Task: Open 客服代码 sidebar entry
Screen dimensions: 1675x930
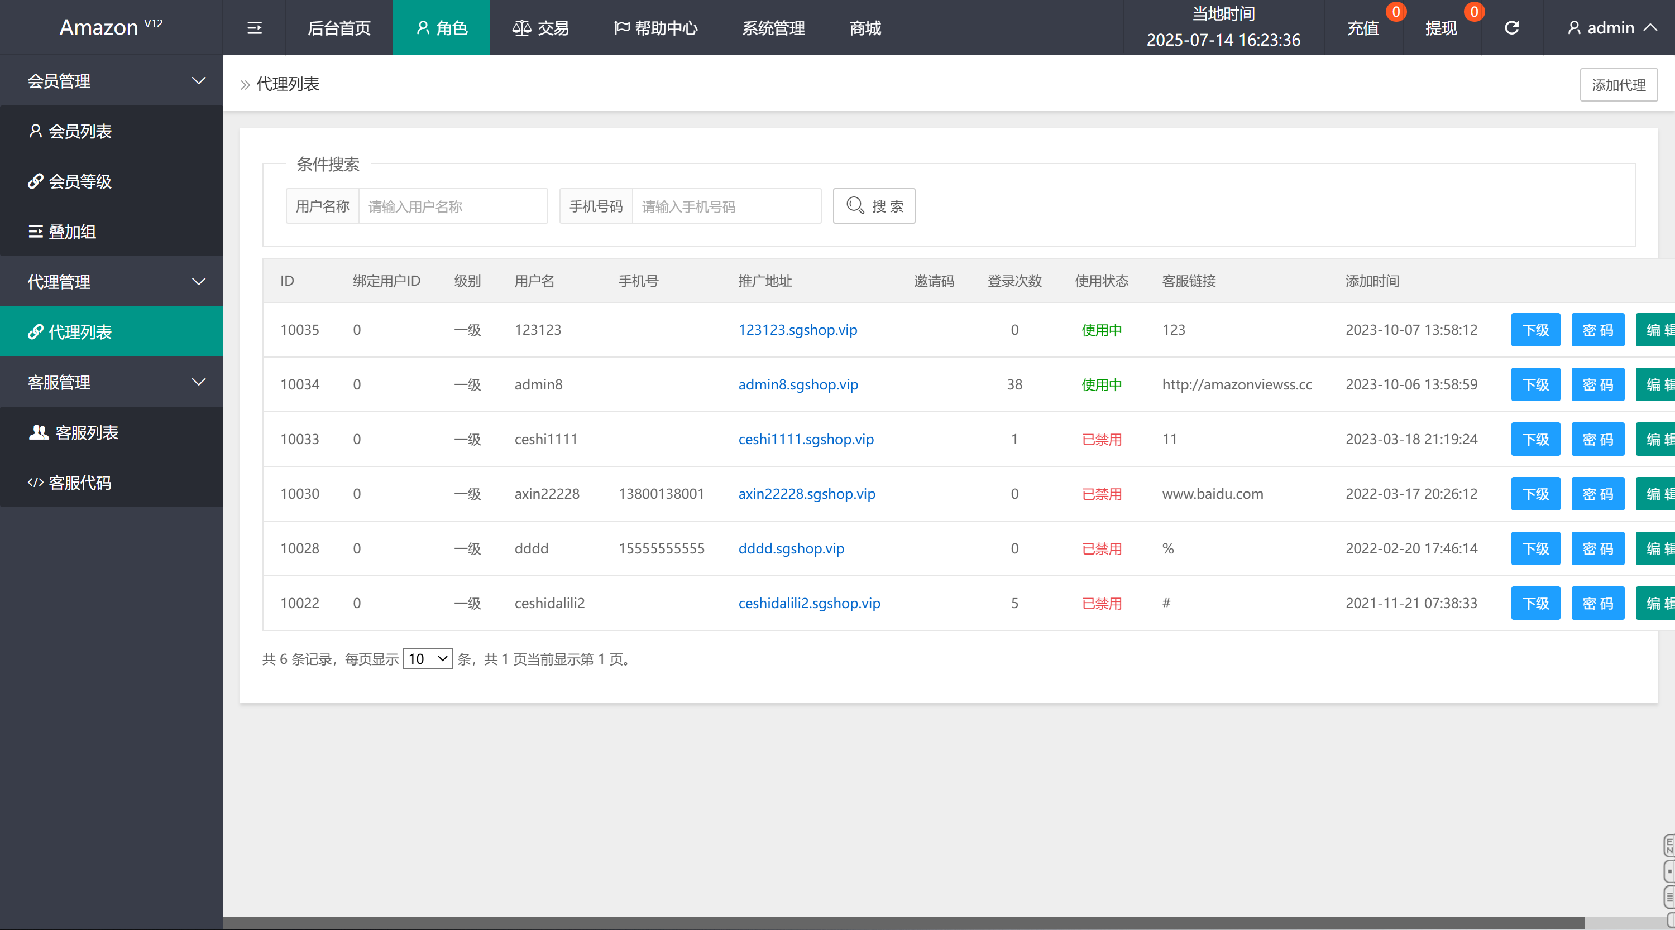Action: [79, 483]
